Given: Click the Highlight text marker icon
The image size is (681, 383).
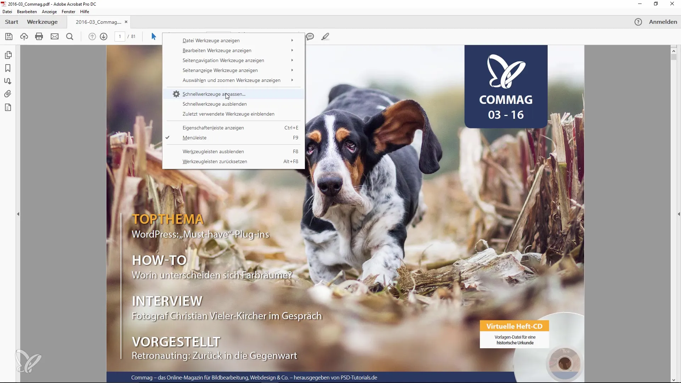Looking at the screenshot, I should 325,37.
